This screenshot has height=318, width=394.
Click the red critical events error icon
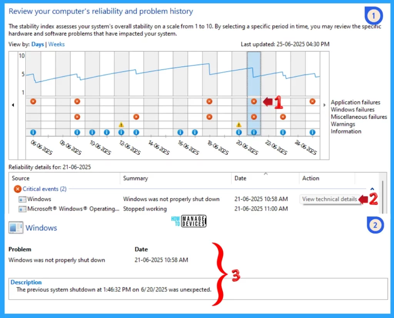17,189
